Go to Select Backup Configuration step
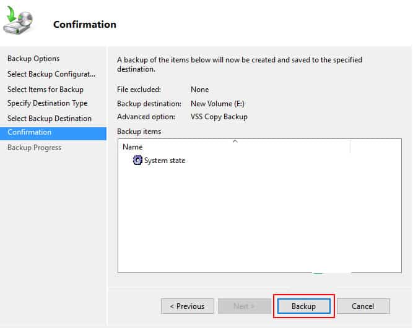 pyautogui.click(x=51, y=74)
